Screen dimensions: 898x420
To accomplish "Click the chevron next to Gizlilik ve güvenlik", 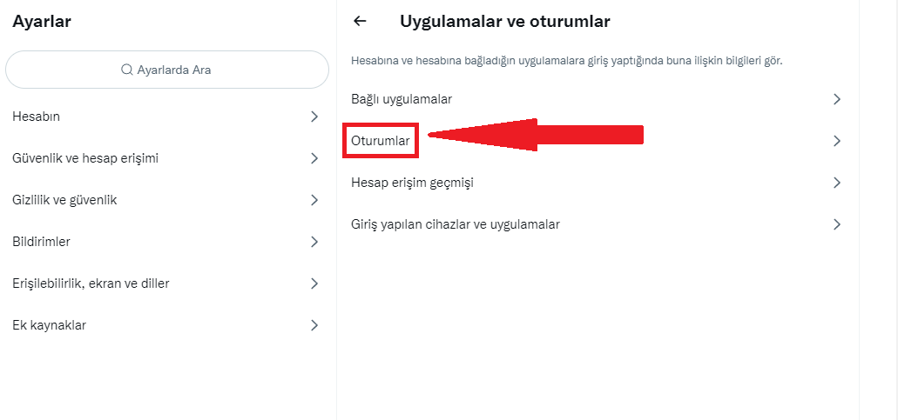I will pos(314,200).
